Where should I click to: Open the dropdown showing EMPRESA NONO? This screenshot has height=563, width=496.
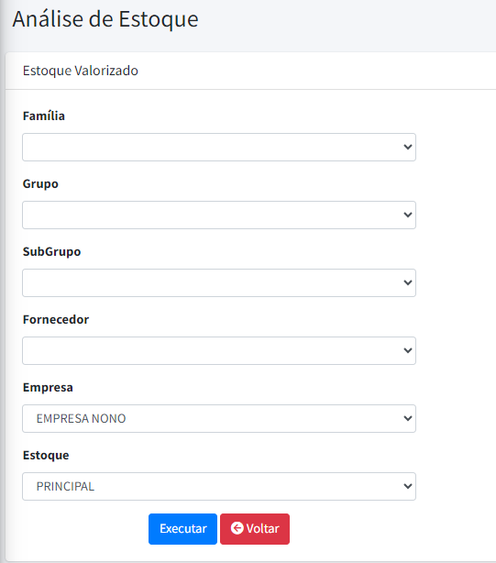point(219,419)
